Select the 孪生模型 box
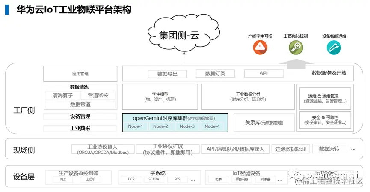Screen dimensions: 370x192 160,97
